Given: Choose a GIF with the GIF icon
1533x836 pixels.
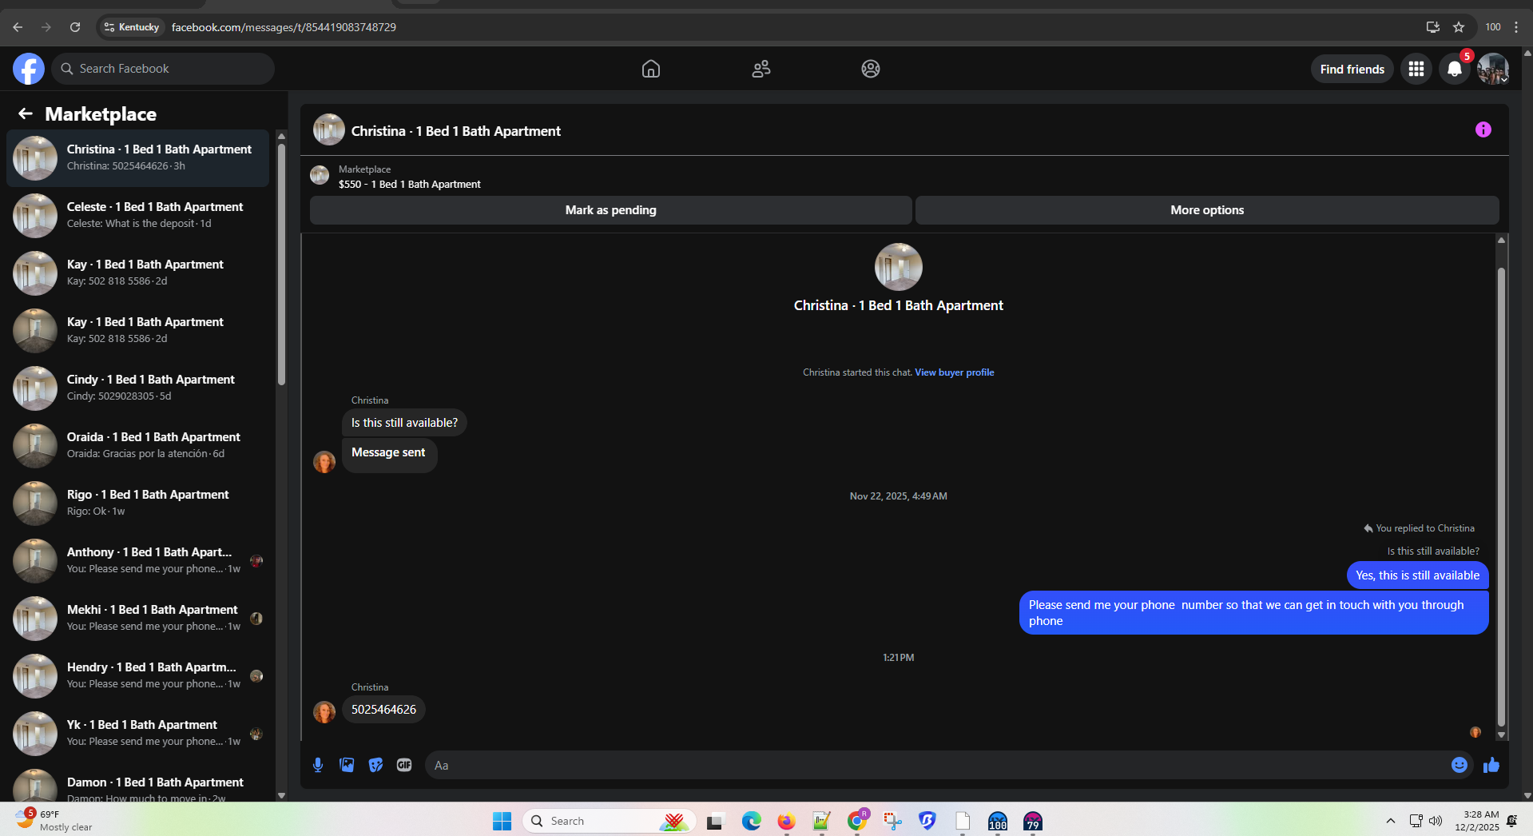Looking at the screenshot, I should click(404, 765).
